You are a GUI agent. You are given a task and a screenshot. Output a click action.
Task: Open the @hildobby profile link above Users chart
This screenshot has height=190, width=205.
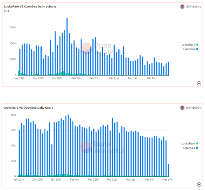click(x=193, y=108)
